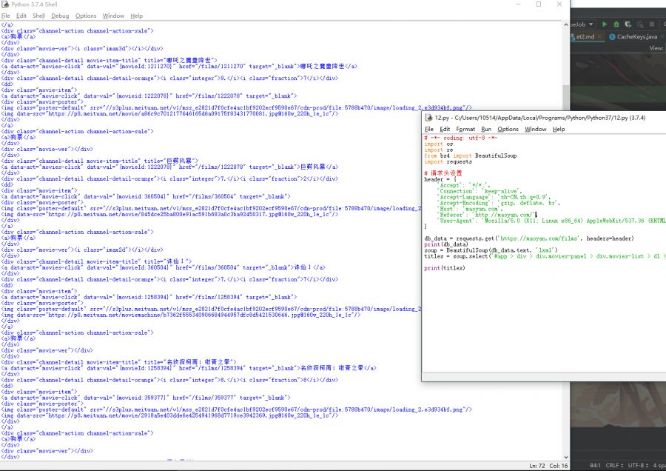Click scroll-down arrow of Python Shell scrollbar

click(x=566, y=457)
